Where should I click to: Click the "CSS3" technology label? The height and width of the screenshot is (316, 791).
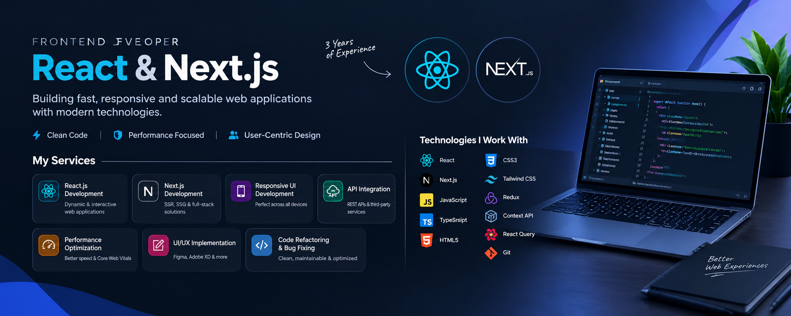coord(510,160)
